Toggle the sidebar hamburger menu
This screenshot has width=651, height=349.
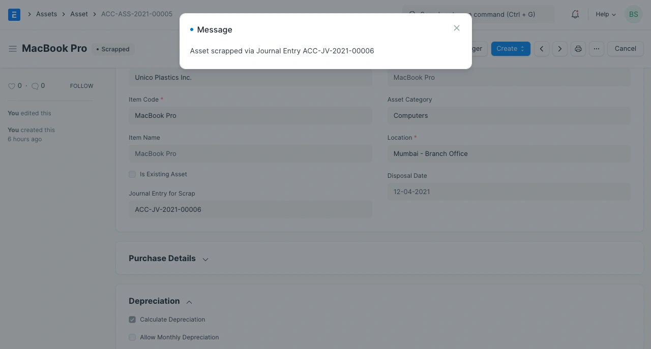(x=13, y=49)
